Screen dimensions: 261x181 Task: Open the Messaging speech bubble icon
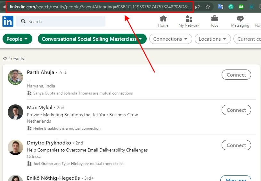coord(240,19)
